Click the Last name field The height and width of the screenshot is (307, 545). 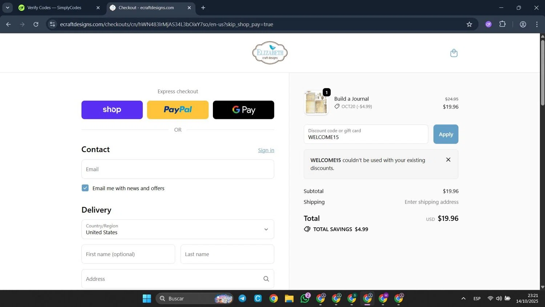[x=227, y=254]
